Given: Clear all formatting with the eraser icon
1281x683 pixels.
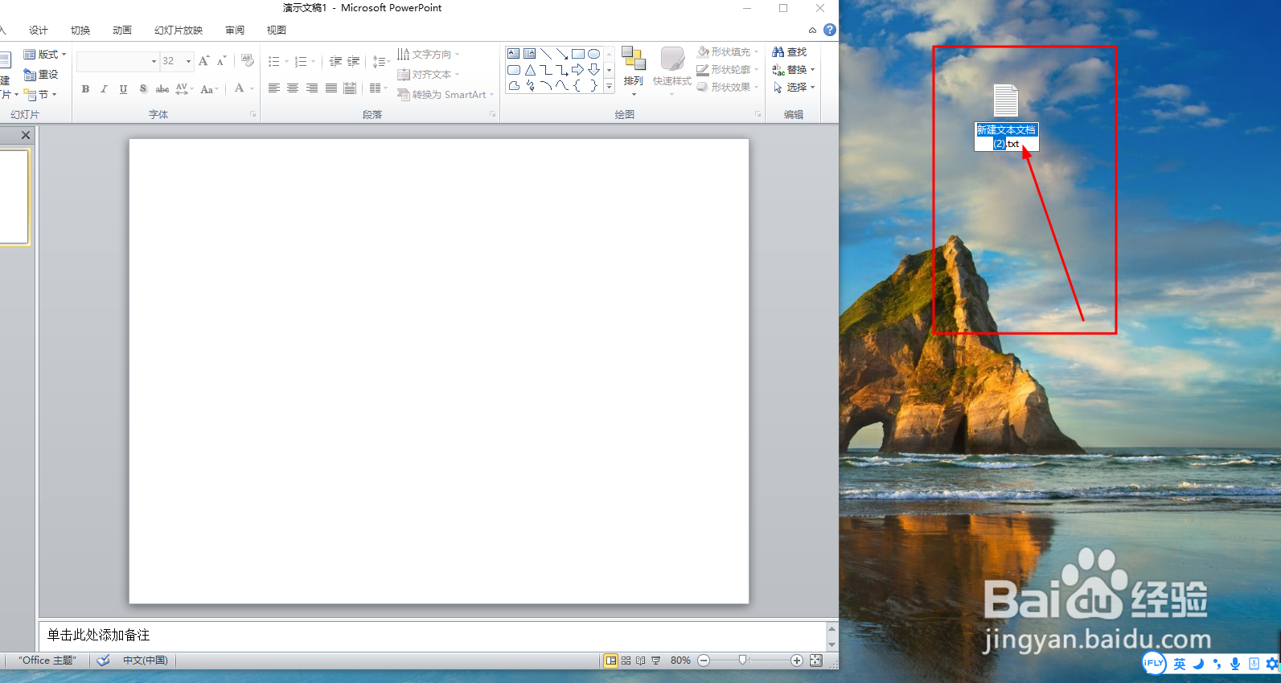Looking at the screenshot, I should click(x=248, y=61).
